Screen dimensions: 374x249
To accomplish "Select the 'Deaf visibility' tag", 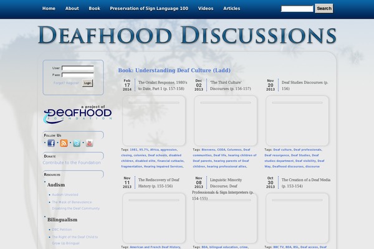I will [x=305, y=161].
